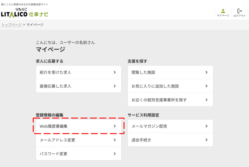Select the green triangle in the LITALICO logo
The image size is (249, 167).
click(12, 14)
